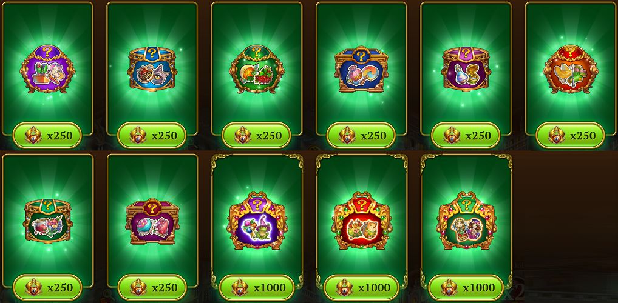Buy the cat mask chest for x250

(152, 135)
